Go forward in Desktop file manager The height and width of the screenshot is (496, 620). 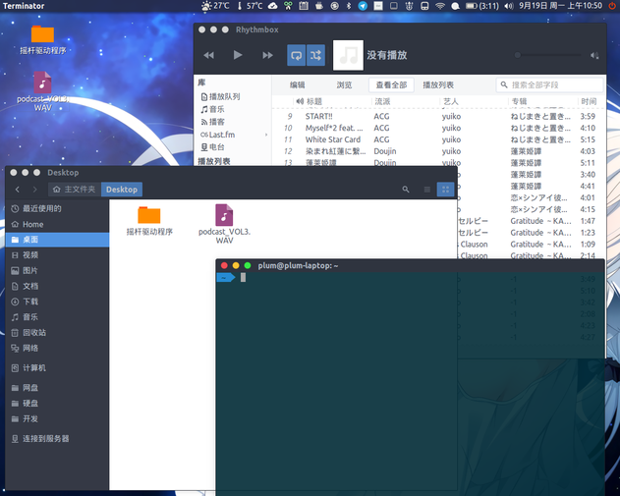[x=34, y=190]
